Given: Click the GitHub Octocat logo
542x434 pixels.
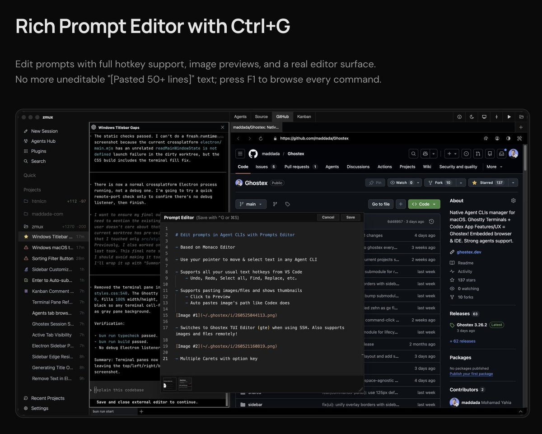Looking at the screenshot, I should [x=253, y=154].
